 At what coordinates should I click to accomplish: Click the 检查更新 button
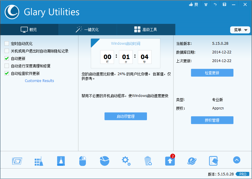pos(212,72)
